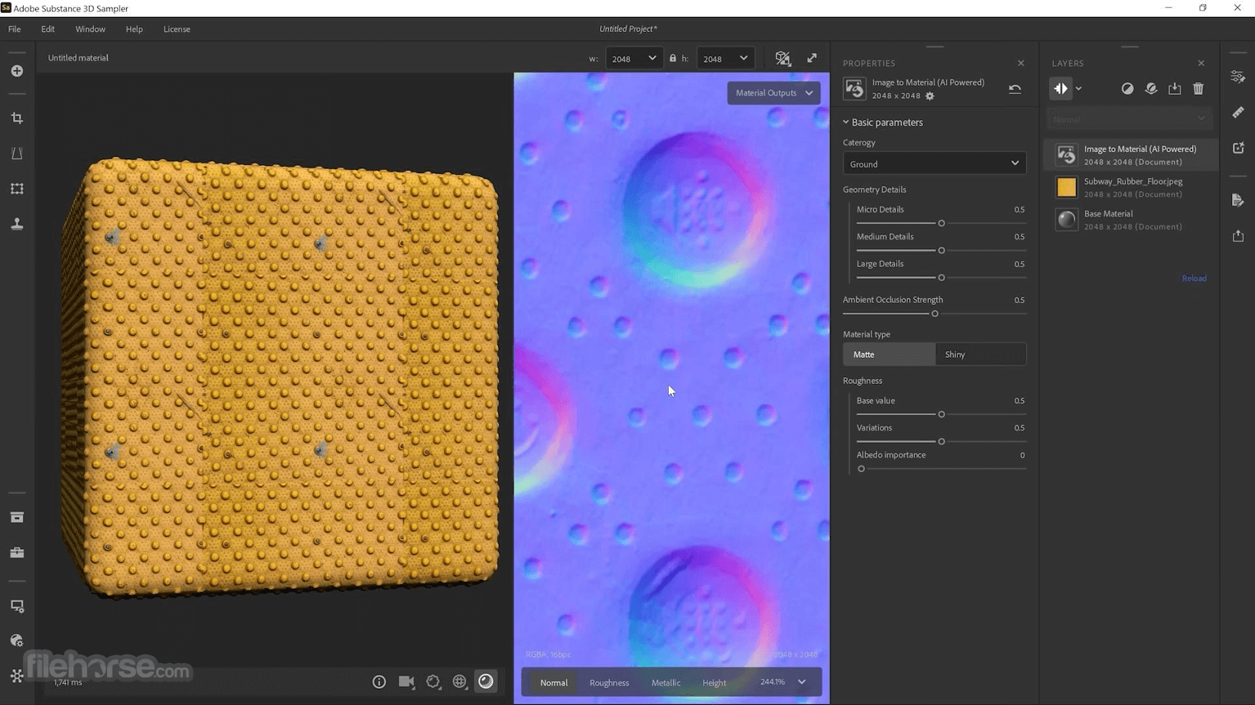Open the Edit menu
This screenshot has height=705, width=1255.
click(x=47, y=29)
